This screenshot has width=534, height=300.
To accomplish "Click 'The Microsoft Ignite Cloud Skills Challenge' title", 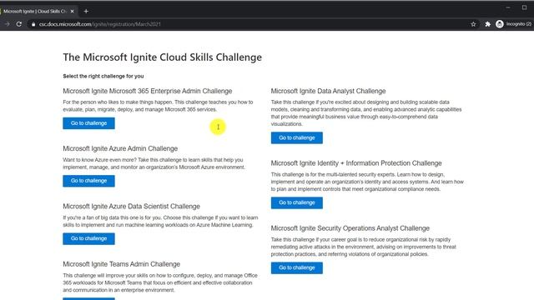I will coord(163,57).
